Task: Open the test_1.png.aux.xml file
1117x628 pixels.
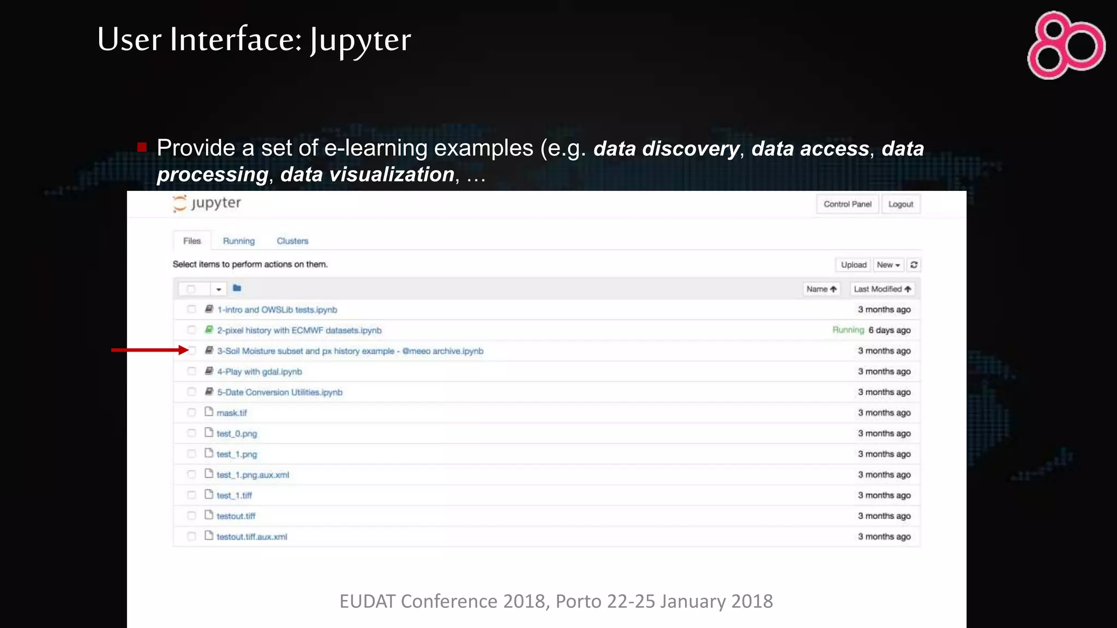Action: point(253,475)
